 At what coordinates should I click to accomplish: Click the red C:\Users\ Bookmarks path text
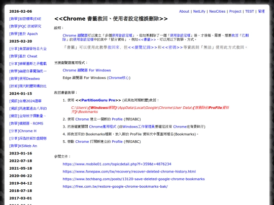150,110
